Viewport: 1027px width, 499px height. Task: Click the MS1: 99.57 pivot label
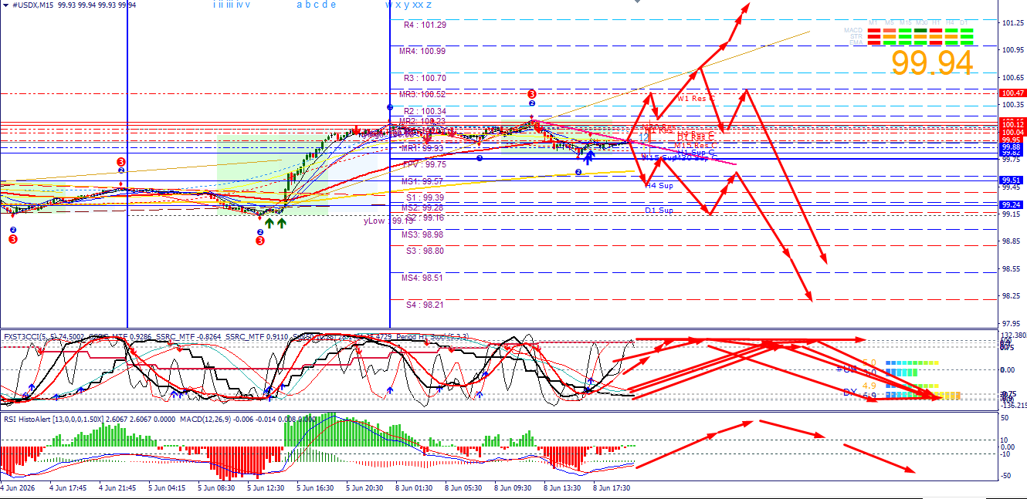point(422,181)
